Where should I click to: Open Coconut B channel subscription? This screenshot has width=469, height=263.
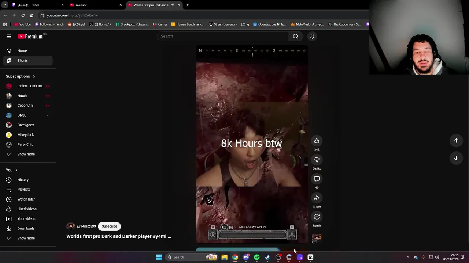pyautogui.click(x=28, y=106)
